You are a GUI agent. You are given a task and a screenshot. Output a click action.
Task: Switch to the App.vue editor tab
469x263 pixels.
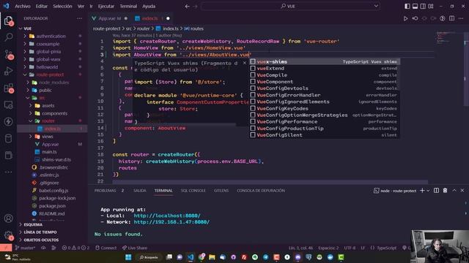pos(109,18)
